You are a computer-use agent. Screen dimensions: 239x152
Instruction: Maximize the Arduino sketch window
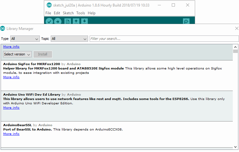click(173, 5)
